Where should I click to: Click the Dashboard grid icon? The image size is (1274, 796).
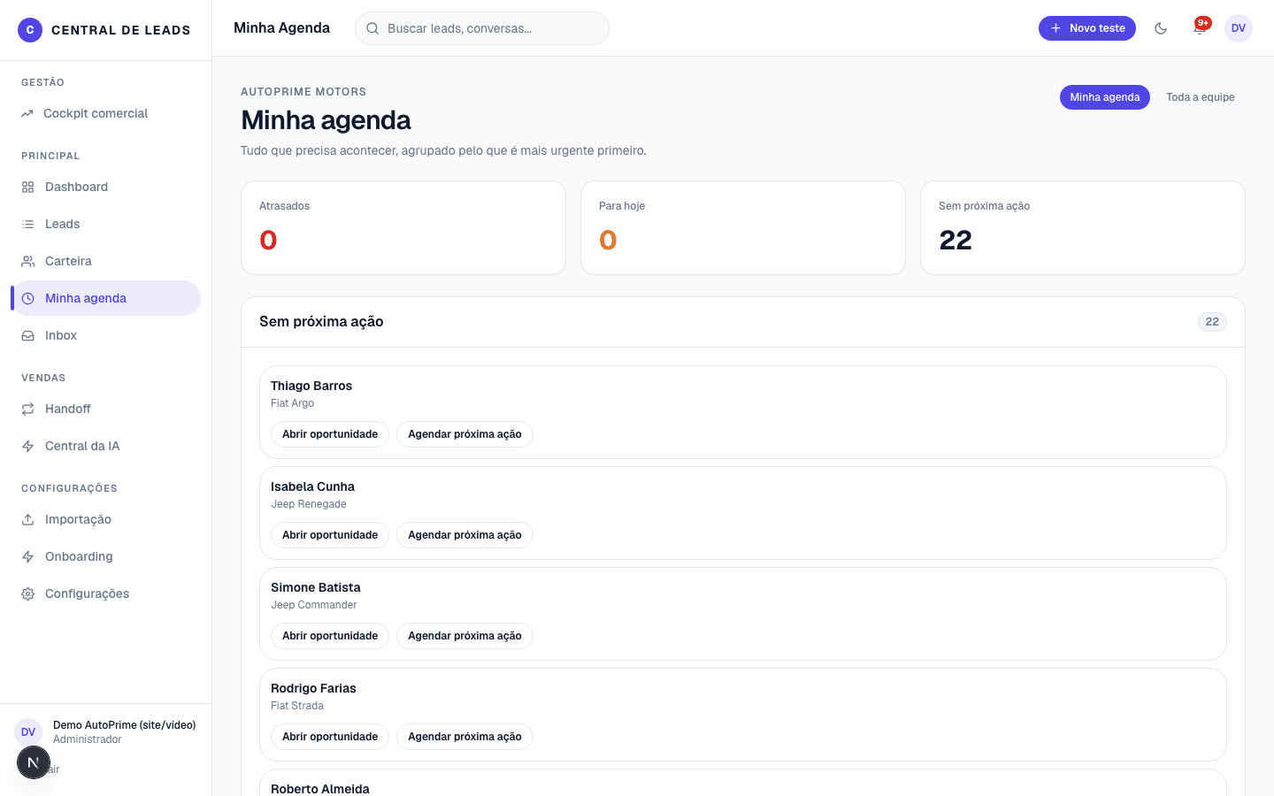click(28, 187)
